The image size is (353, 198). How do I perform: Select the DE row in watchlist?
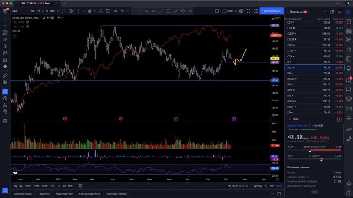[x=314, y=84]
